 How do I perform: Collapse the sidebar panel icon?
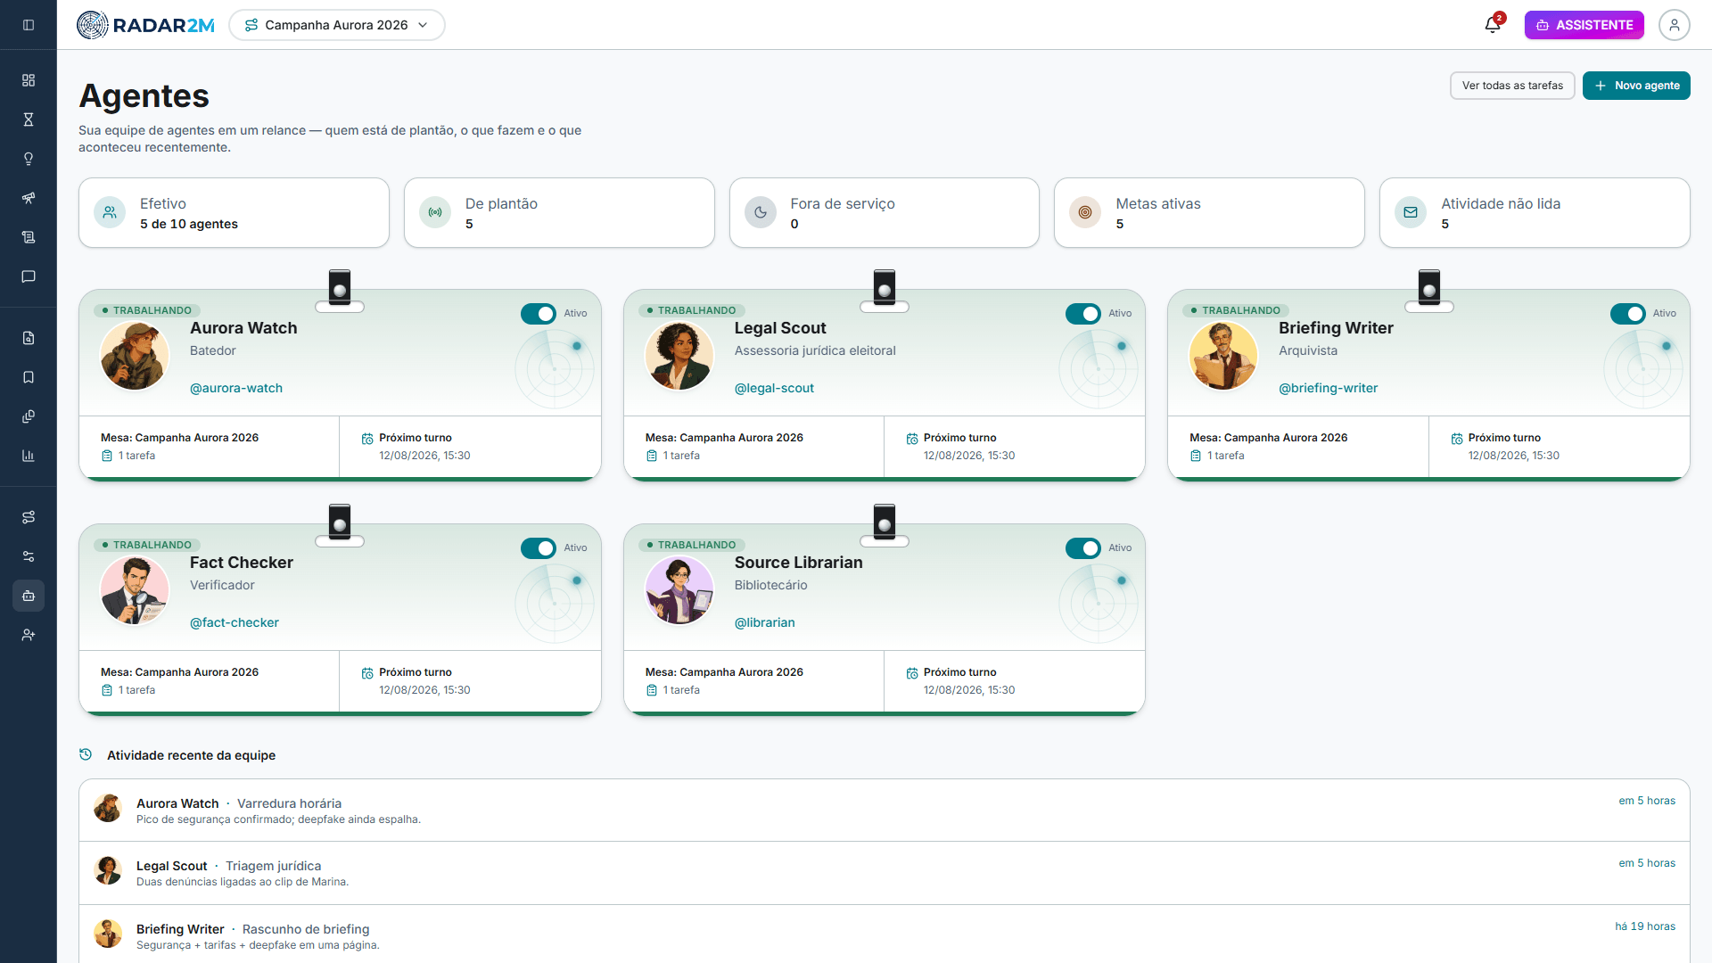[29, 25]
